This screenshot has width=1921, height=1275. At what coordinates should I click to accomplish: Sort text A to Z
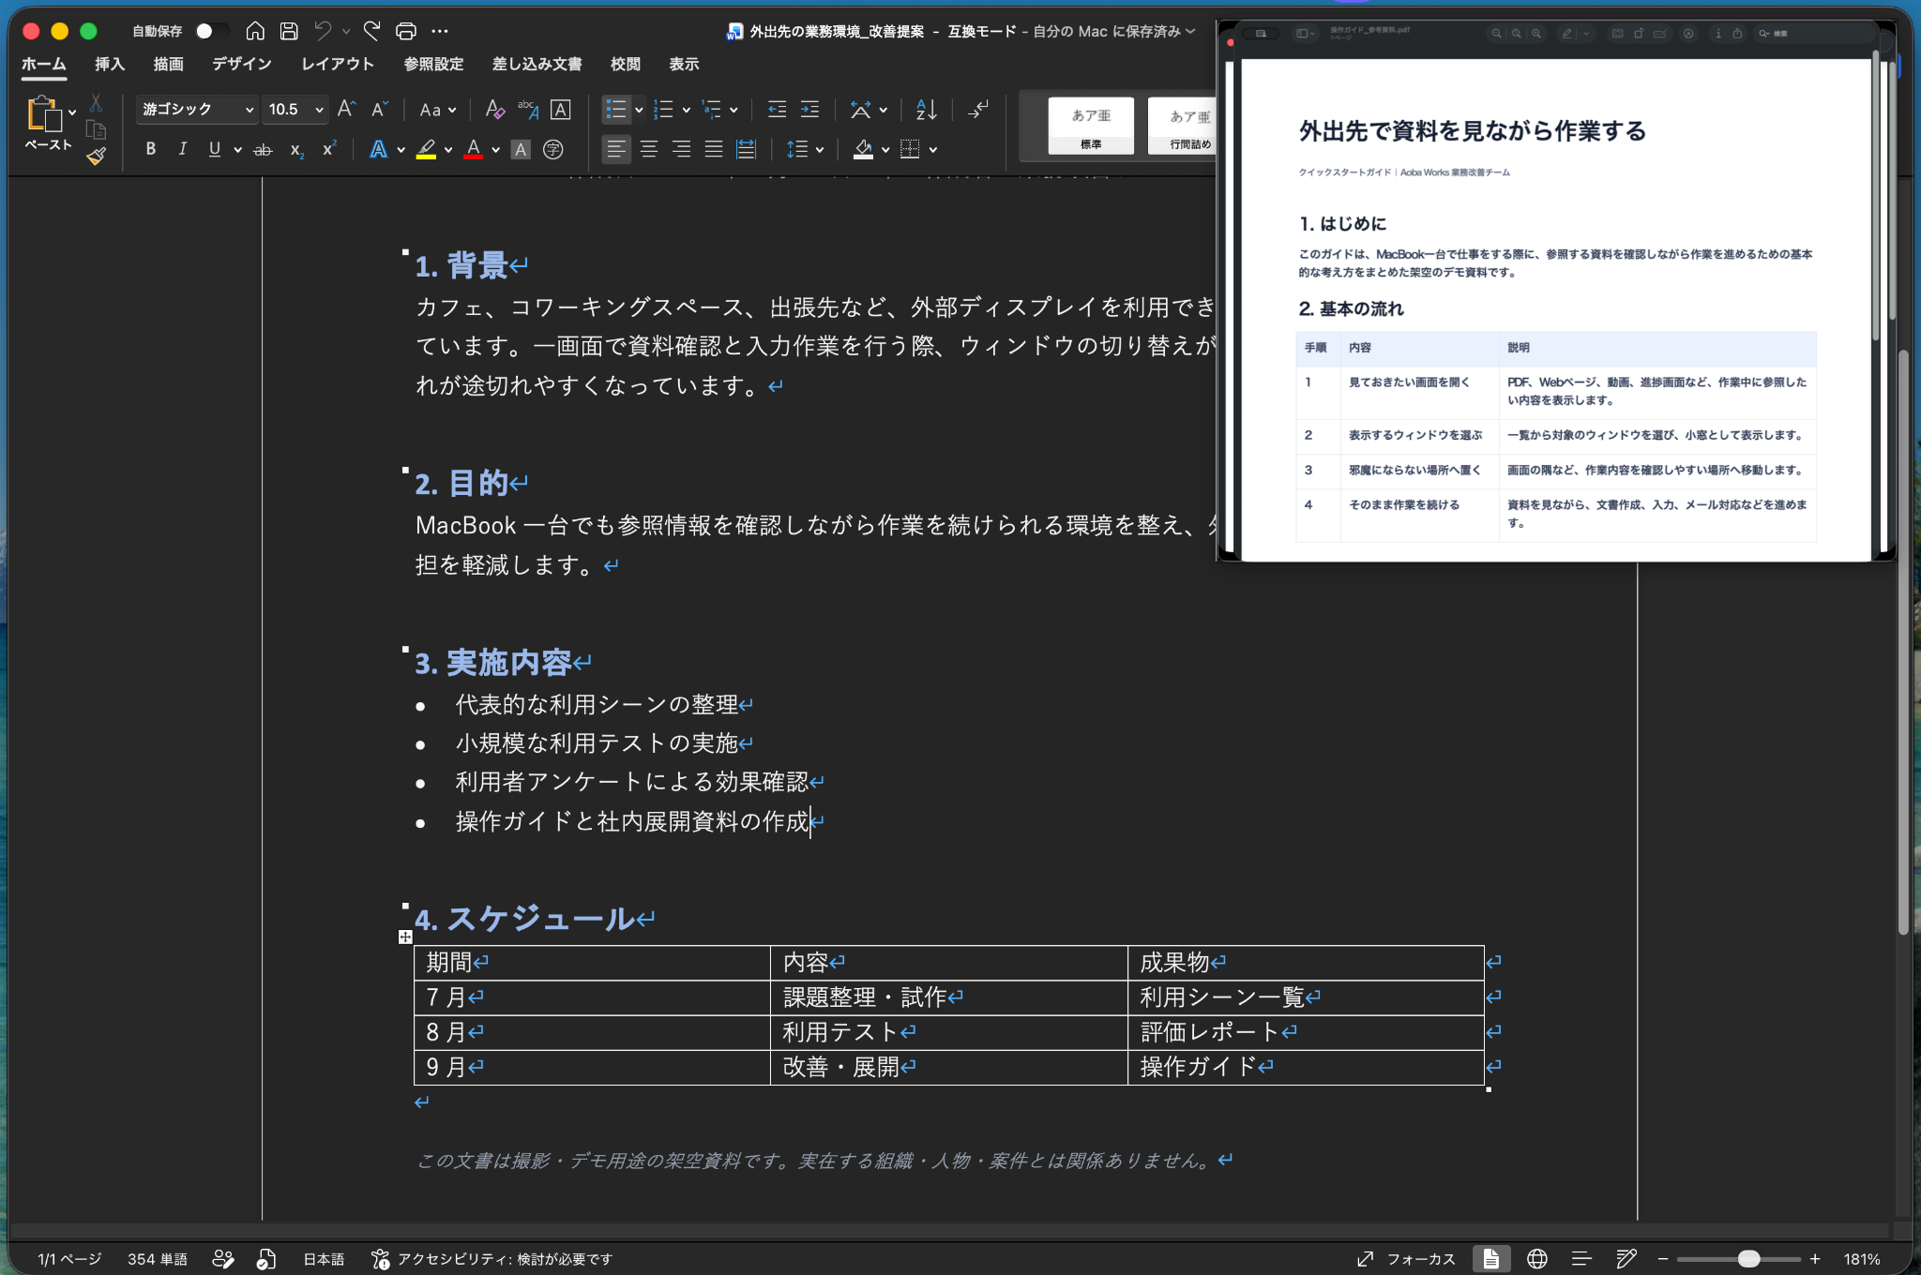[x=926, y=109]
